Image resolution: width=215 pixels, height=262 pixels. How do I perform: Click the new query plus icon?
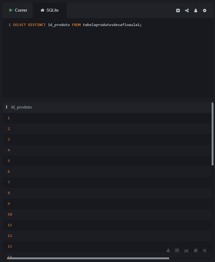pos(178,10)
